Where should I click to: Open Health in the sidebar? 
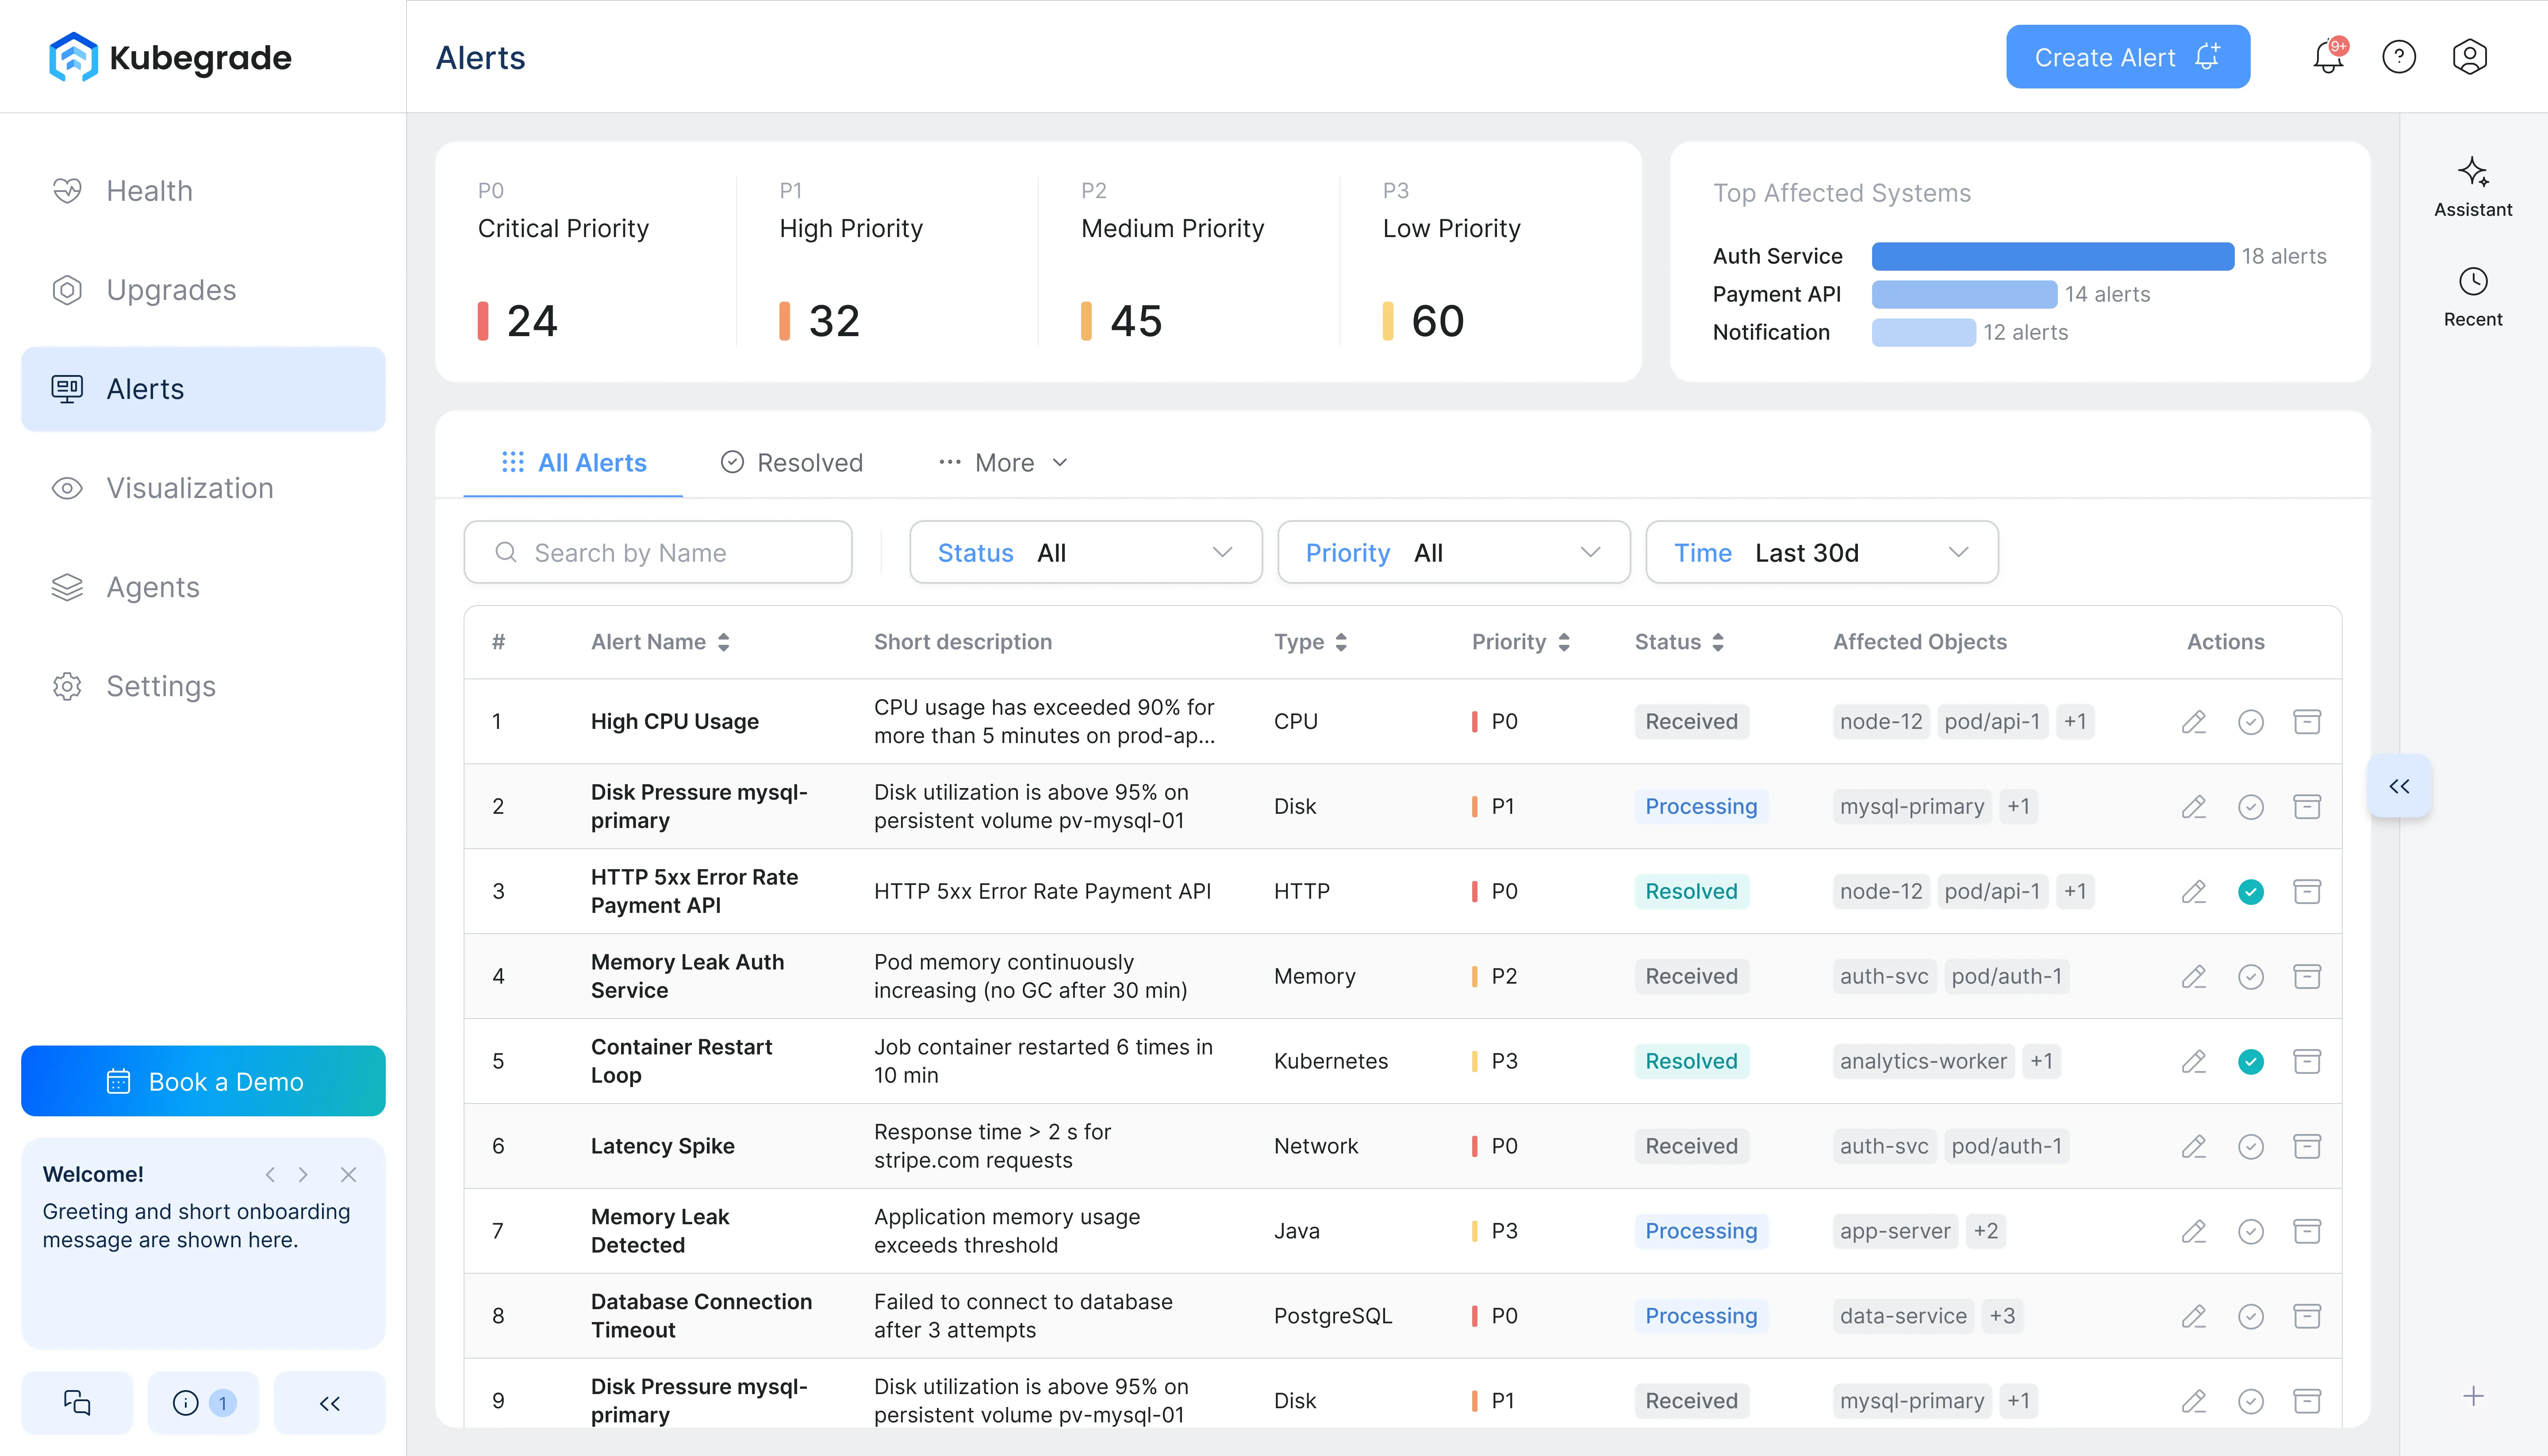(x=203, y=191)
